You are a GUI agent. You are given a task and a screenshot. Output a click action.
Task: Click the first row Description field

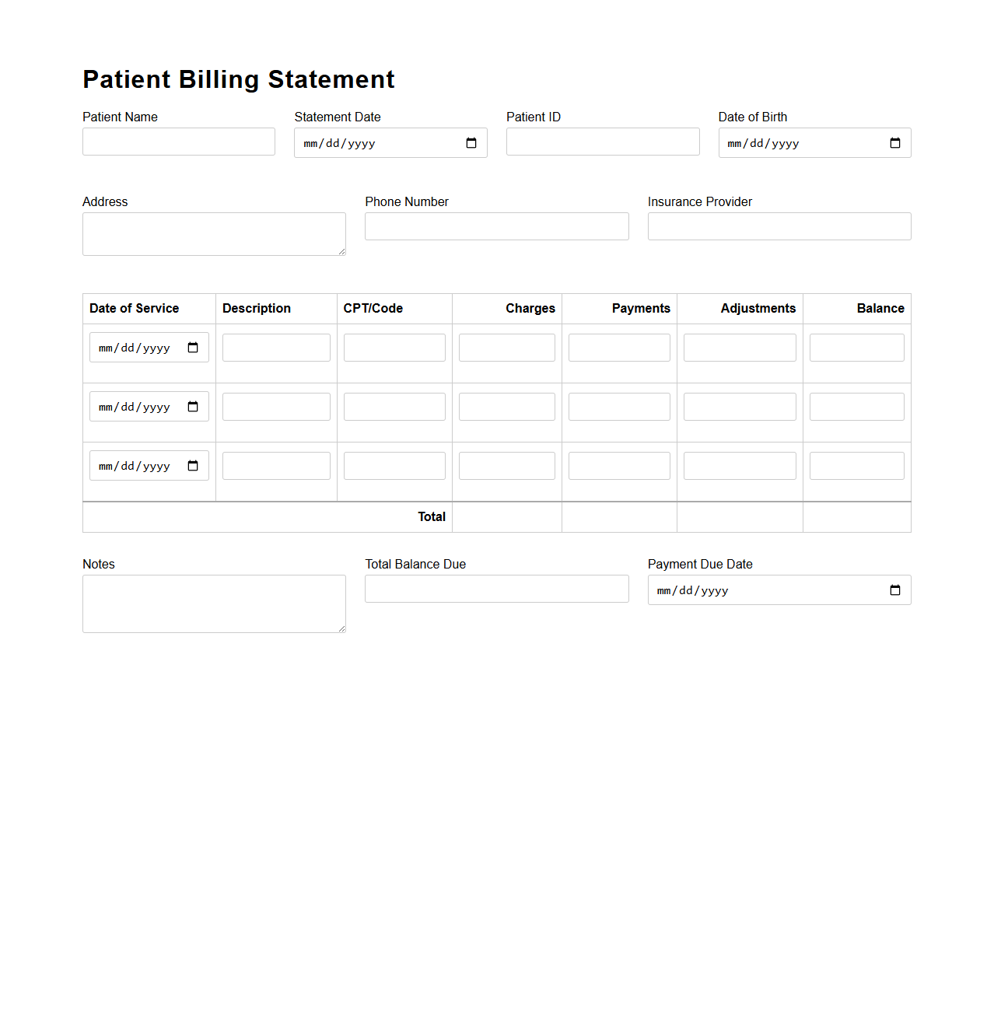coord(275,347)
